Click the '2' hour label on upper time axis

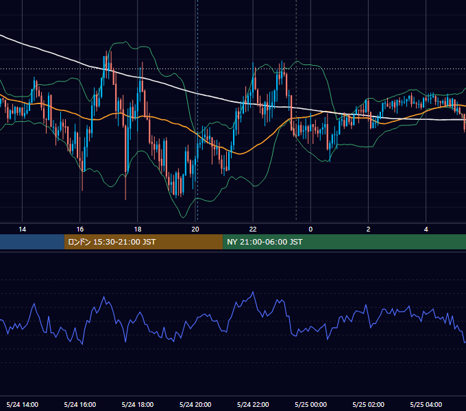point(368,229)
